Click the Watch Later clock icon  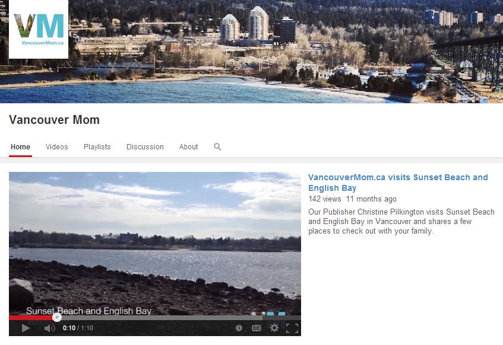pos(239,328)
